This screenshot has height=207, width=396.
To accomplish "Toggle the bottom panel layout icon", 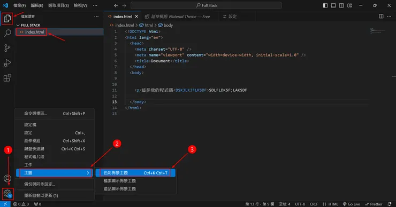I will click(x=333, y=5).
